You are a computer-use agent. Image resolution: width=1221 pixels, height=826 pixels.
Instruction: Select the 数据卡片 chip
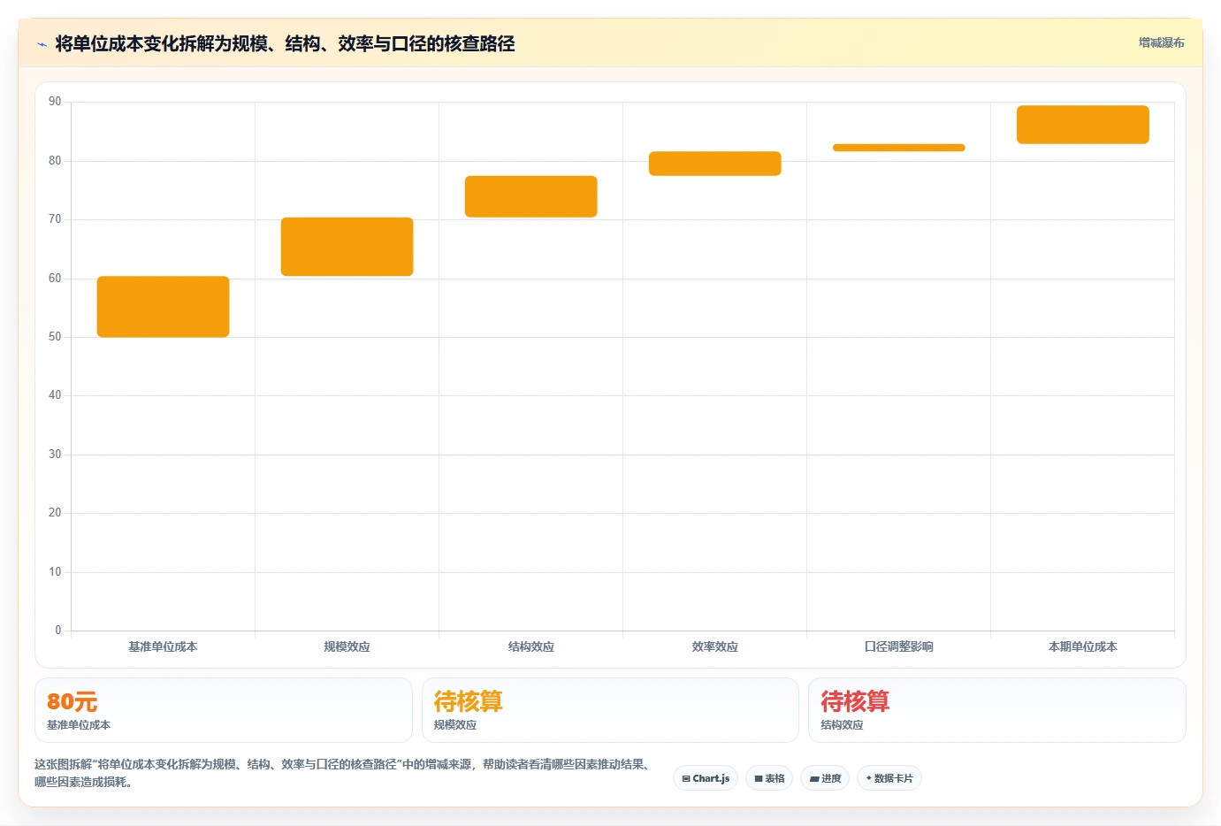[889, 778]
